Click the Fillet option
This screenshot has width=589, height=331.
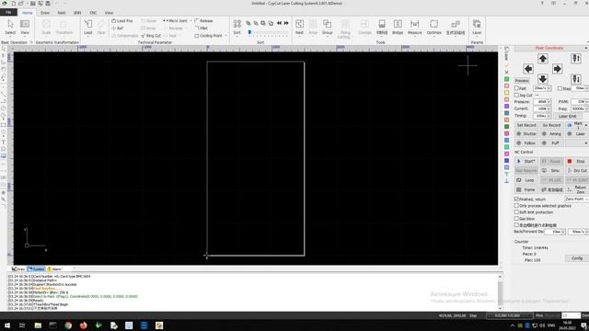click(x=202, y=29)
